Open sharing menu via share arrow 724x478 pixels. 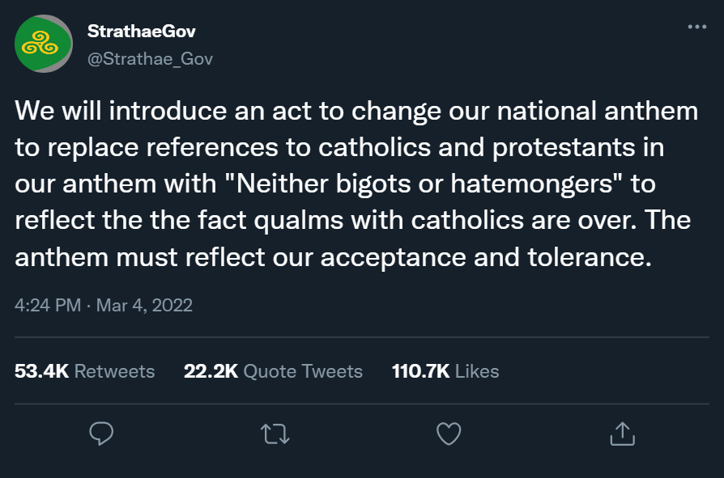(x=622, y=434)
